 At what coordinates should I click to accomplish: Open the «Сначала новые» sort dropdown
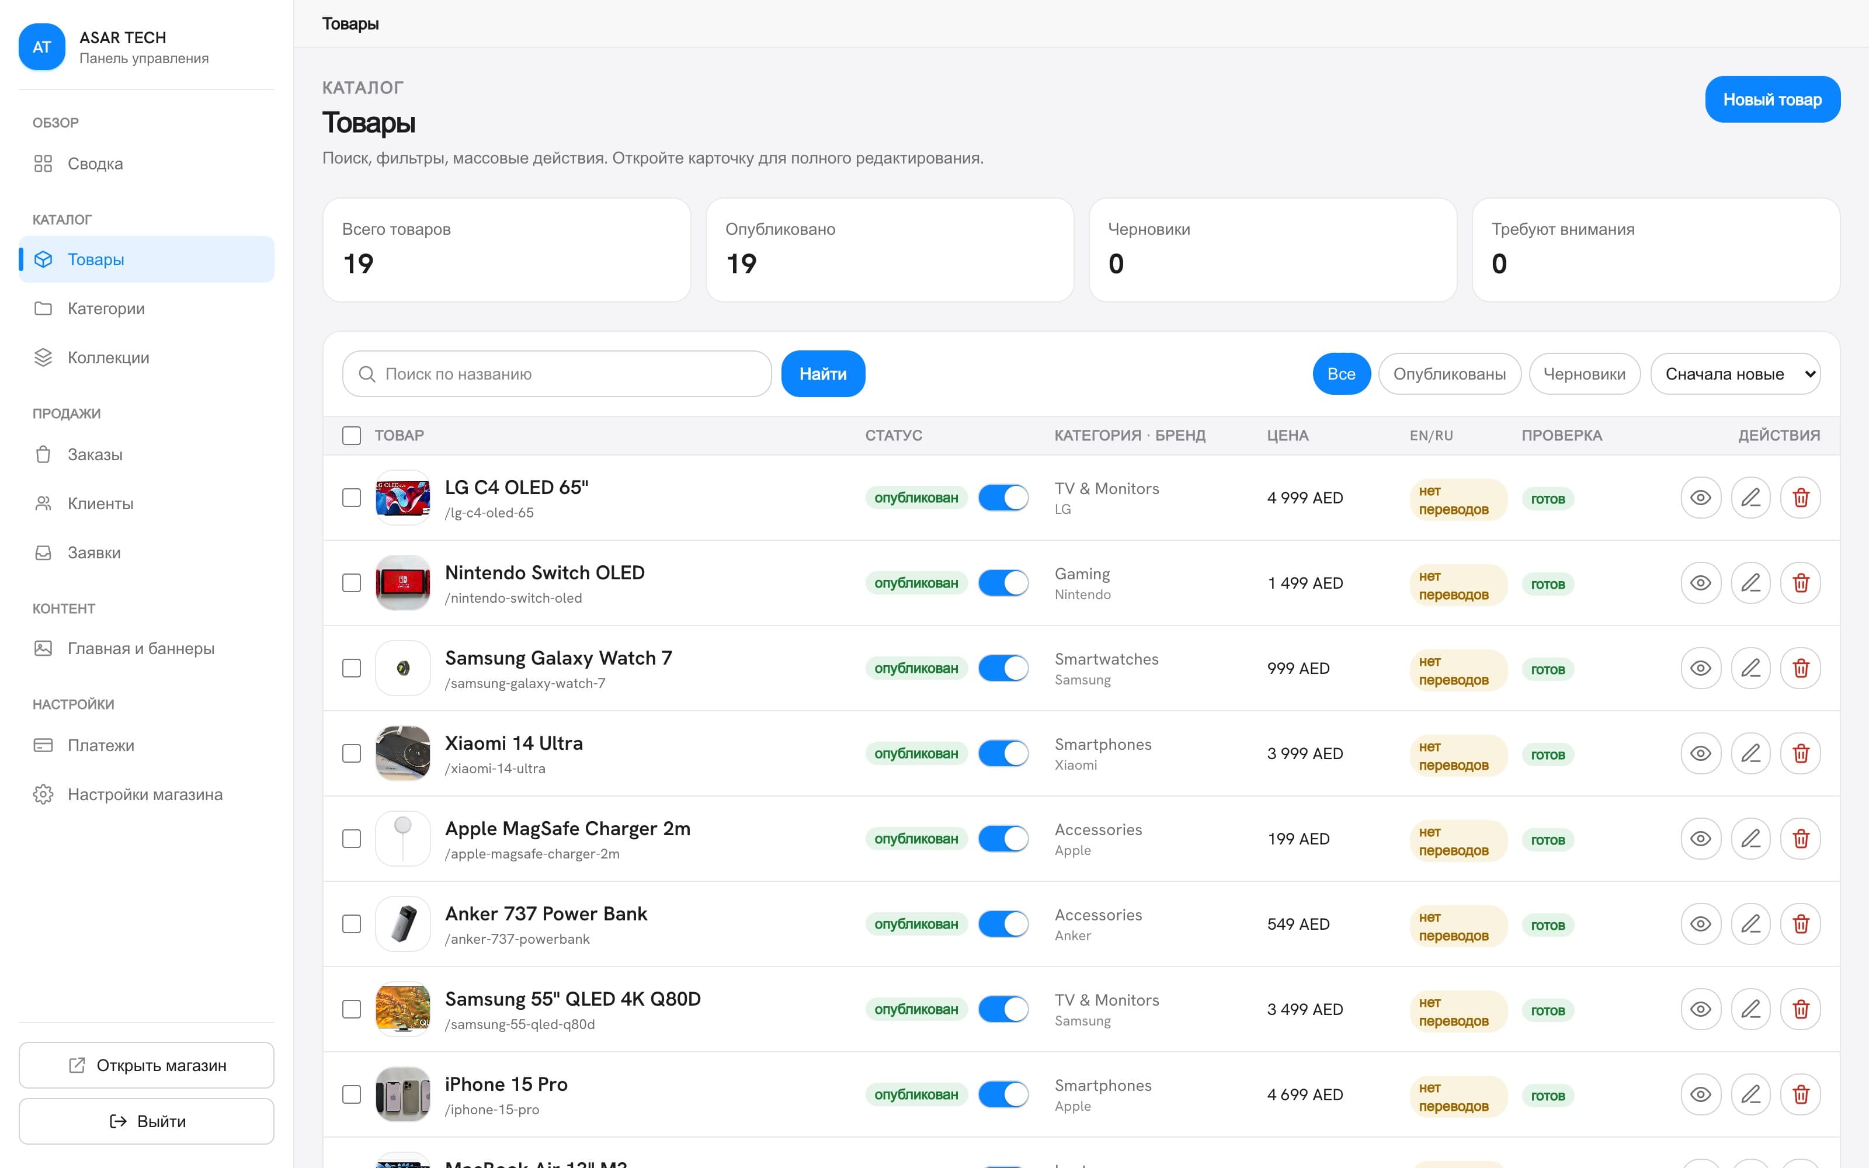1735,374
